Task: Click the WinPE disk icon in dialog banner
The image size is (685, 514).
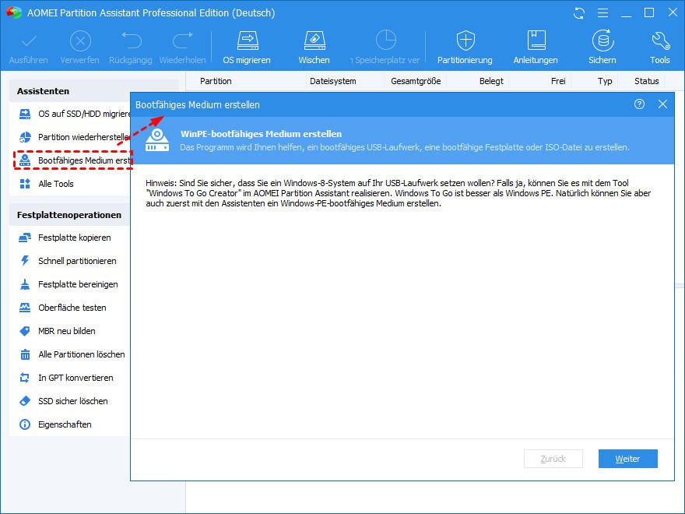Action: tap(157, 140)
